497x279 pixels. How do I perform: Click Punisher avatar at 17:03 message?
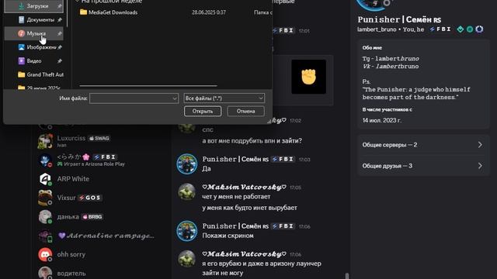click(186, 164)
